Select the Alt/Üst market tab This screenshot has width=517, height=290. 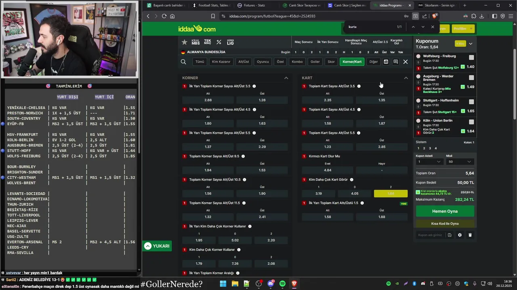pos(244,62)
